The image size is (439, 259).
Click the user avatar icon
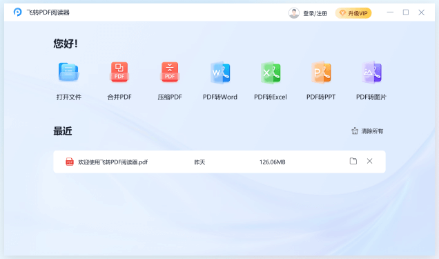[x=294, y=13]
